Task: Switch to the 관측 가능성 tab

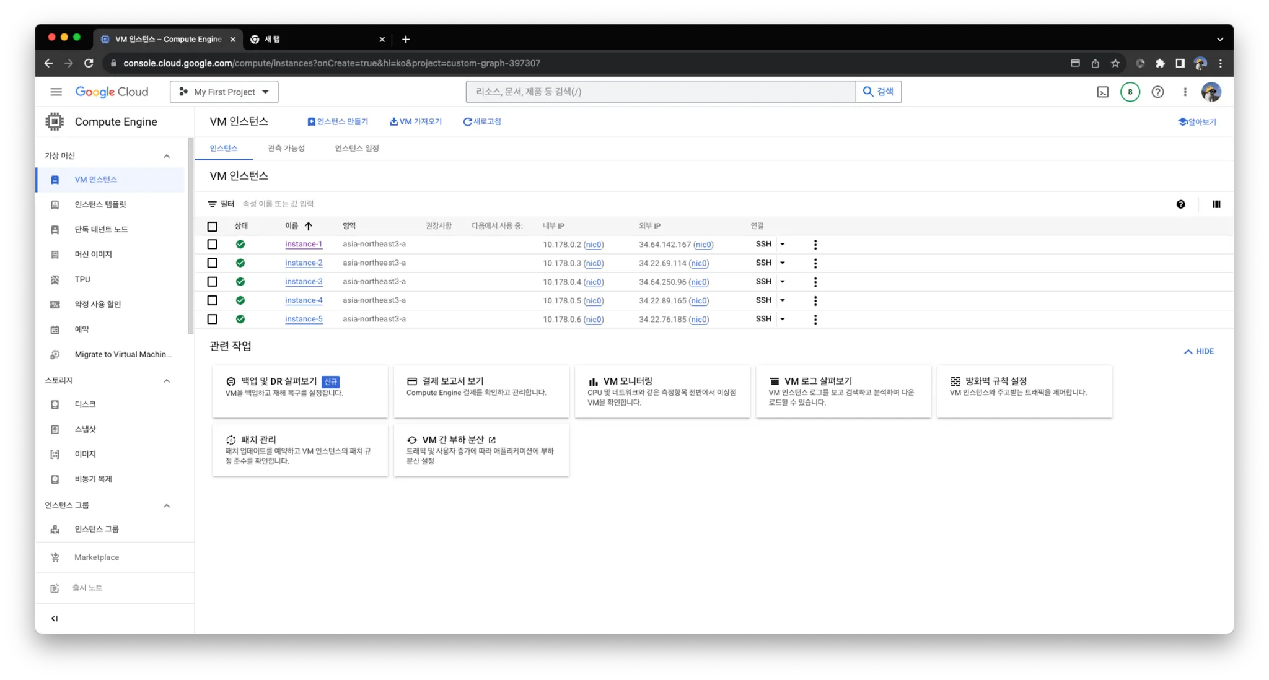Action: pyautogui.click(x=286, y=148)
